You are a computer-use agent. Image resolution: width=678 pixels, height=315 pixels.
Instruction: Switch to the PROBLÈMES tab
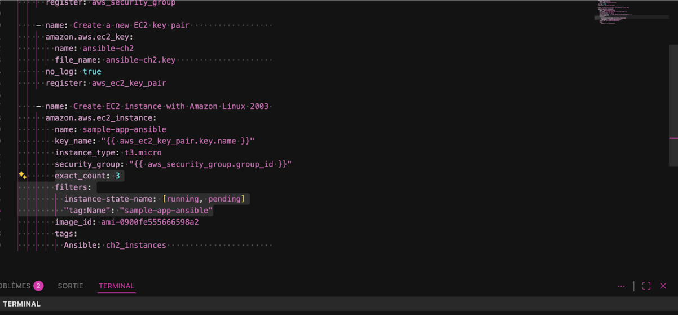[x=15, y=286]
